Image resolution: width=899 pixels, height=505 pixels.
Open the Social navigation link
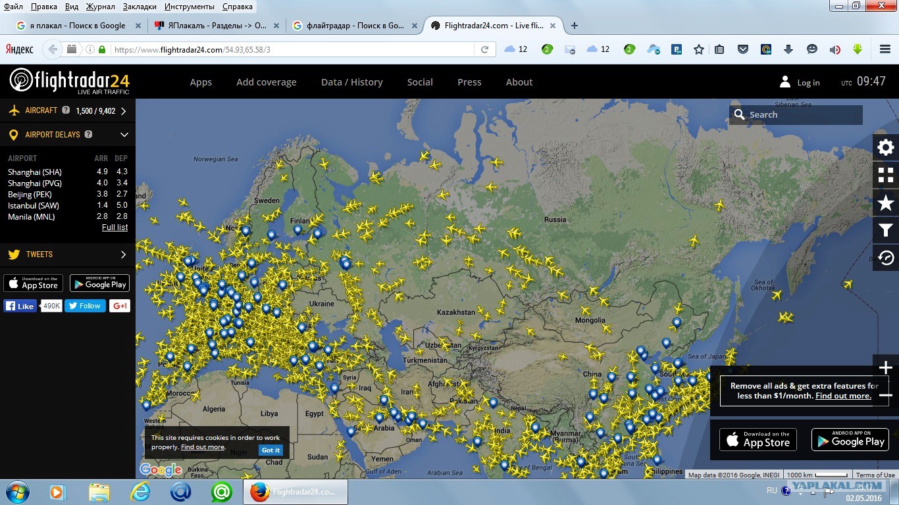coord(420,82)
